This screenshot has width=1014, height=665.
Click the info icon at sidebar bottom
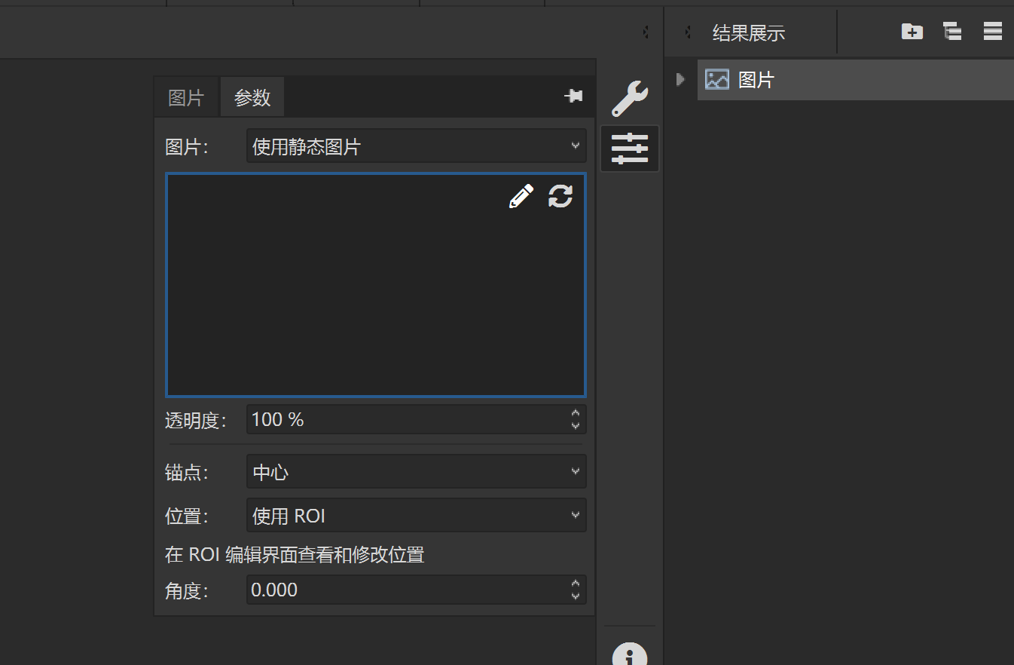point(629,654)
